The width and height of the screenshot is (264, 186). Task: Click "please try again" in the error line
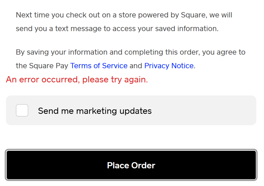coord(115,80)
